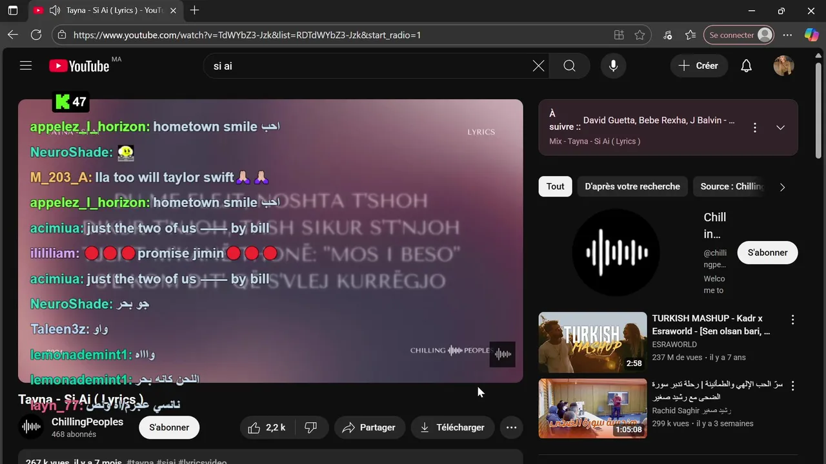Subscribe to ChillingPeoples under the video
The image size is (826, 464).
click(x=169, y=427)
